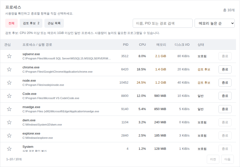Click the C:\Windows\explorer.exe path text
This screenshot has width=240, height=167.
click(x=38, y=138)
